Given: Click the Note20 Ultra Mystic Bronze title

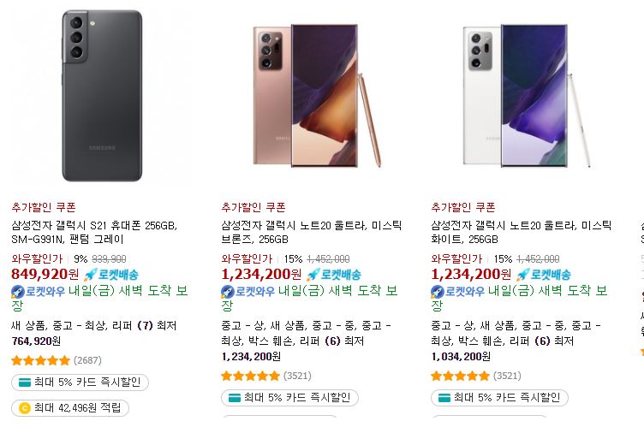Looking at the screenshot, I should click(x=312, y=232).
